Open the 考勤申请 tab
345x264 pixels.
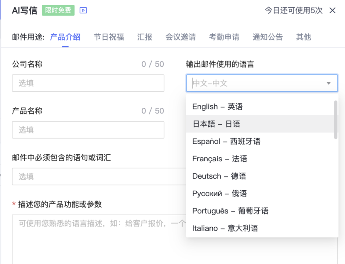pyautogui.click(x=224, y=37)
